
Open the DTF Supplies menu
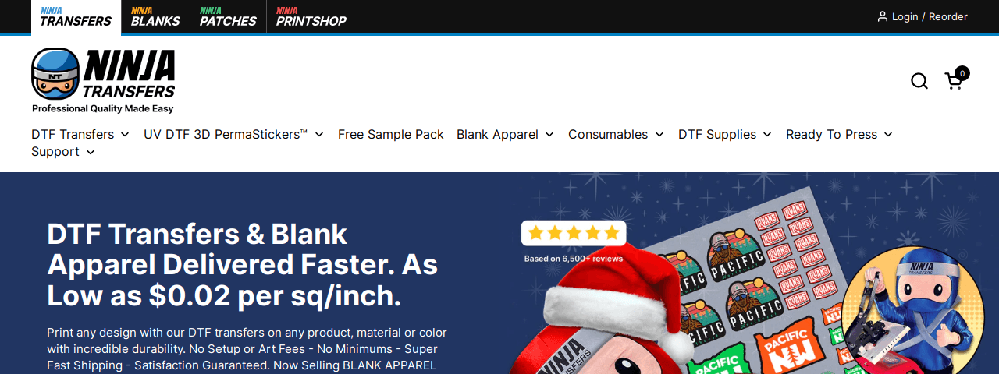pos(725,134)
